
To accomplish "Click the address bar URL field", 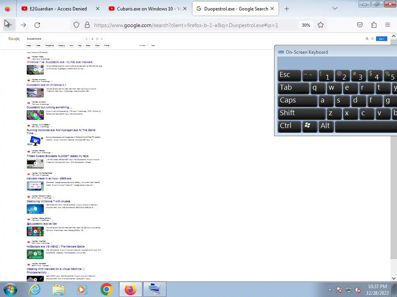I will click(x=186, y=25).
